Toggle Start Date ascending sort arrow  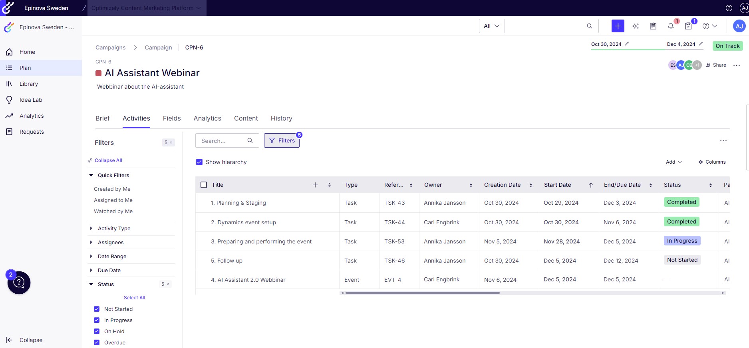click(591, 185)
